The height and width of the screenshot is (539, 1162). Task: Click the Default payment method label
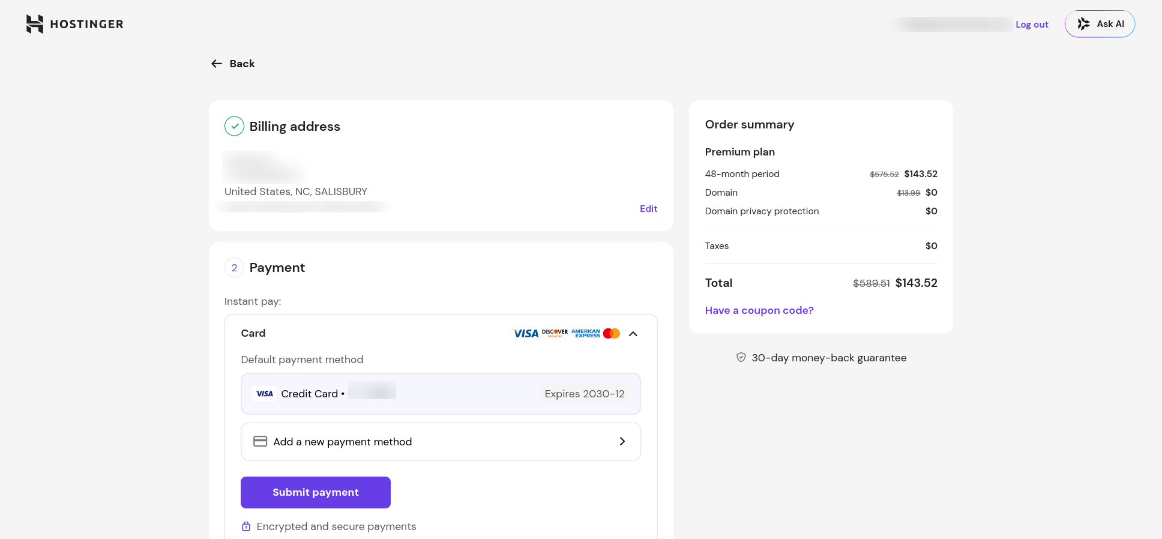[302, 360]
